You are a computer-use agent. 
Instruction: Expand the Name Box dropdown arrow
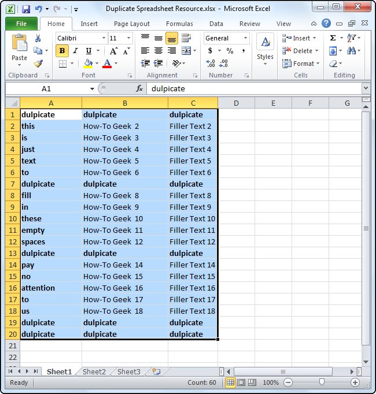click(x=92, y=89)
